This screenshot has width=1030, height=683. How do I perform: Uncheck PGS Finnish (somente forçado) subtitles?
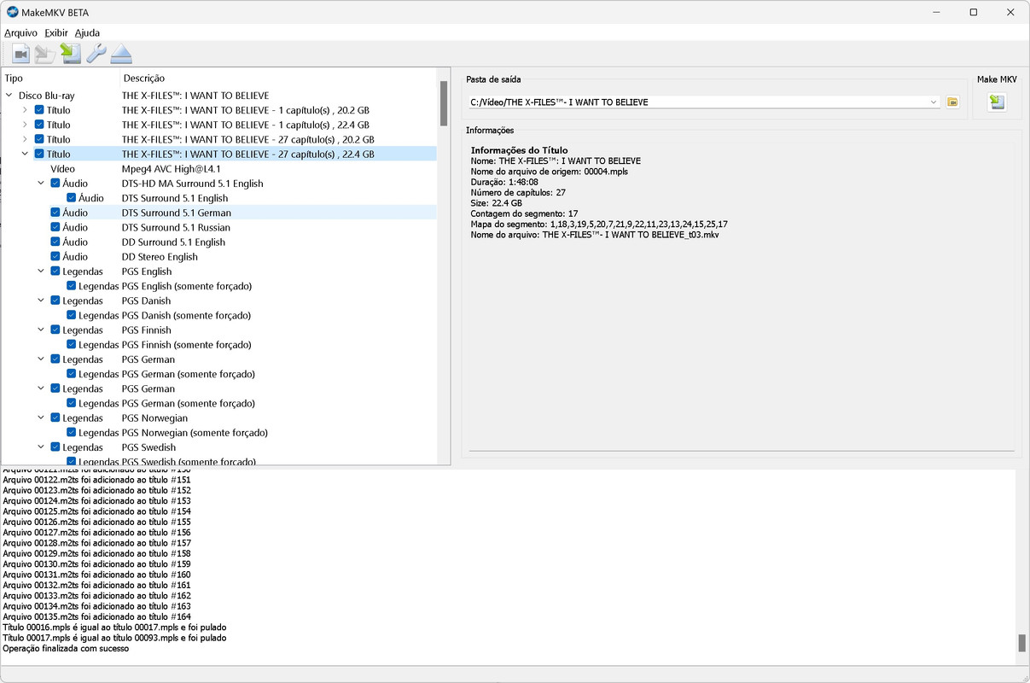[71, 344]
